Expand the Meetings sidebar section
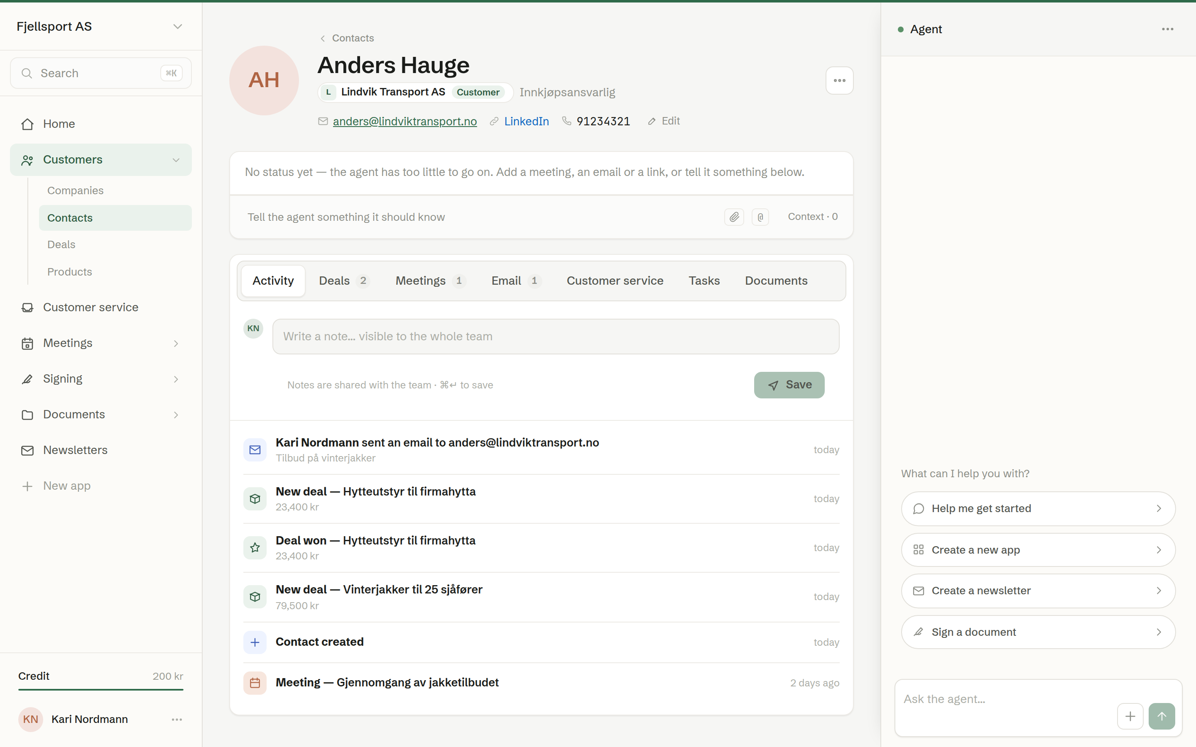The image size is (1196, 747). coord(176,343)
